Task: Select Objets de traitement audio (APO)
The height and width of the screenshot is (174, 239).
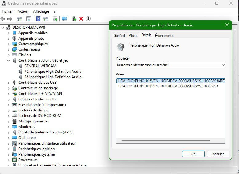Action: click(45, 132)
